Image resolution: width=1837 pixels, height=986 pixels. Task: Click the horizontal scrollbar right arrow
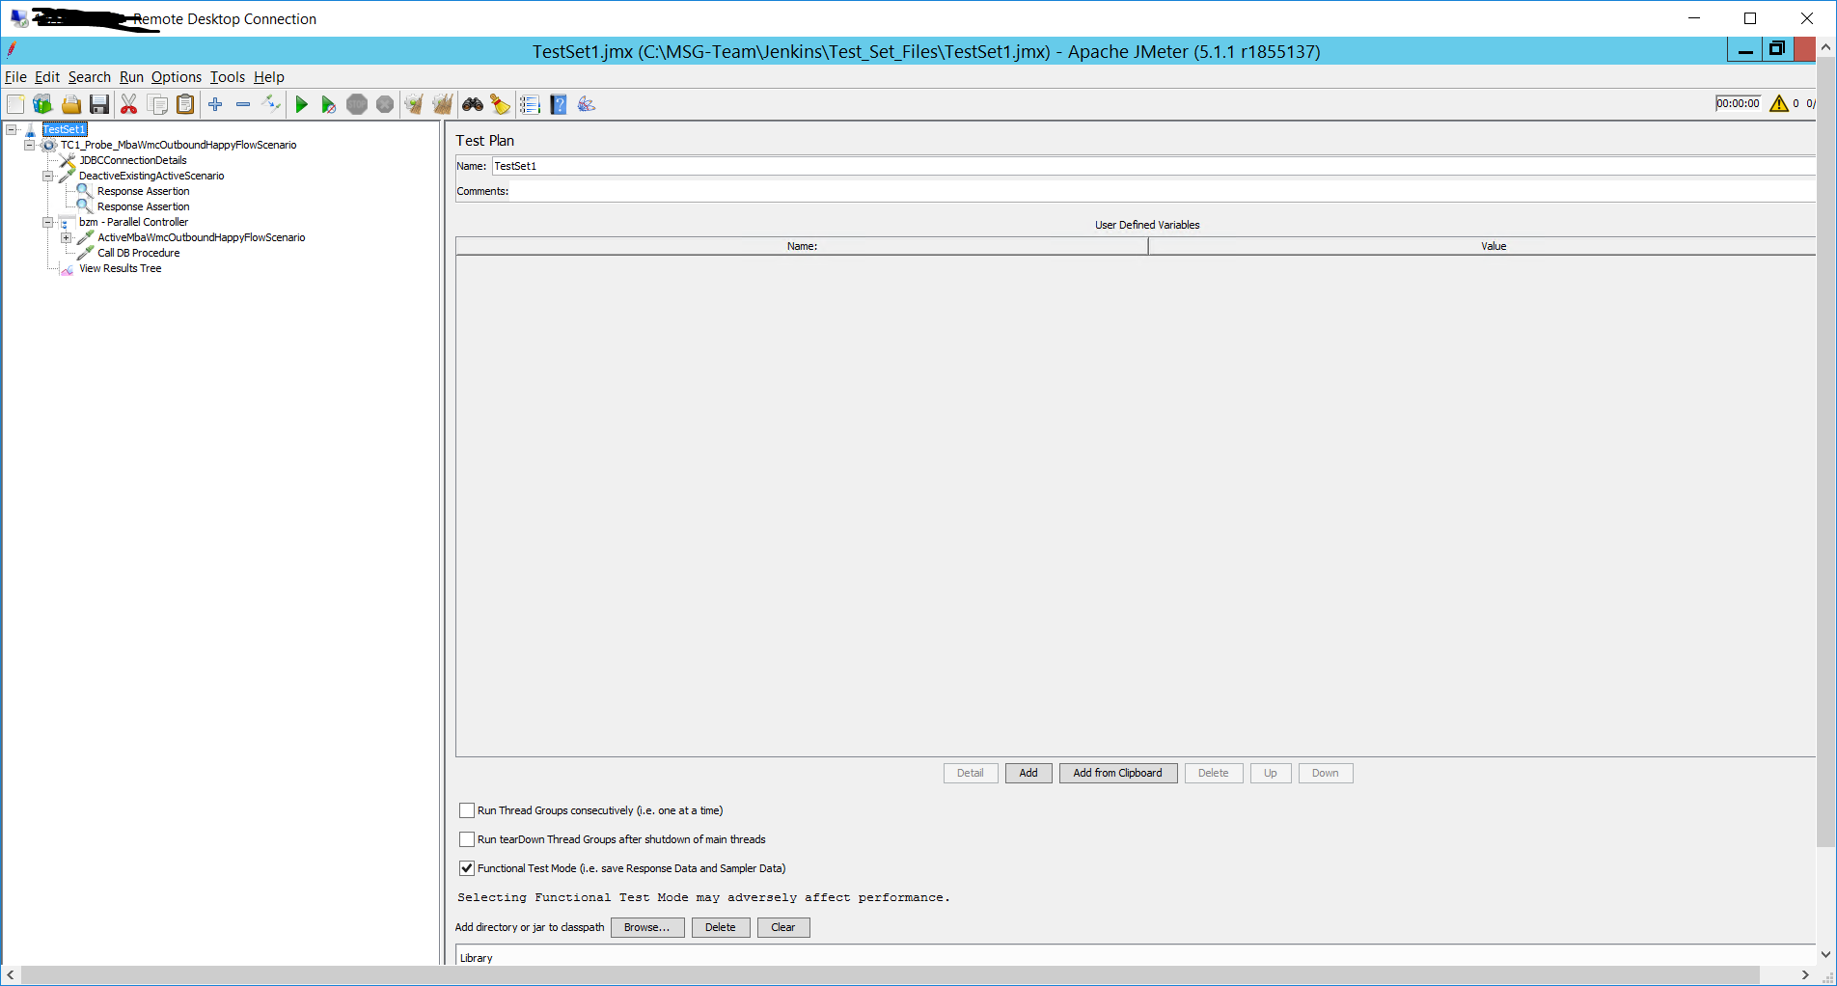[x=1805, y=975]
